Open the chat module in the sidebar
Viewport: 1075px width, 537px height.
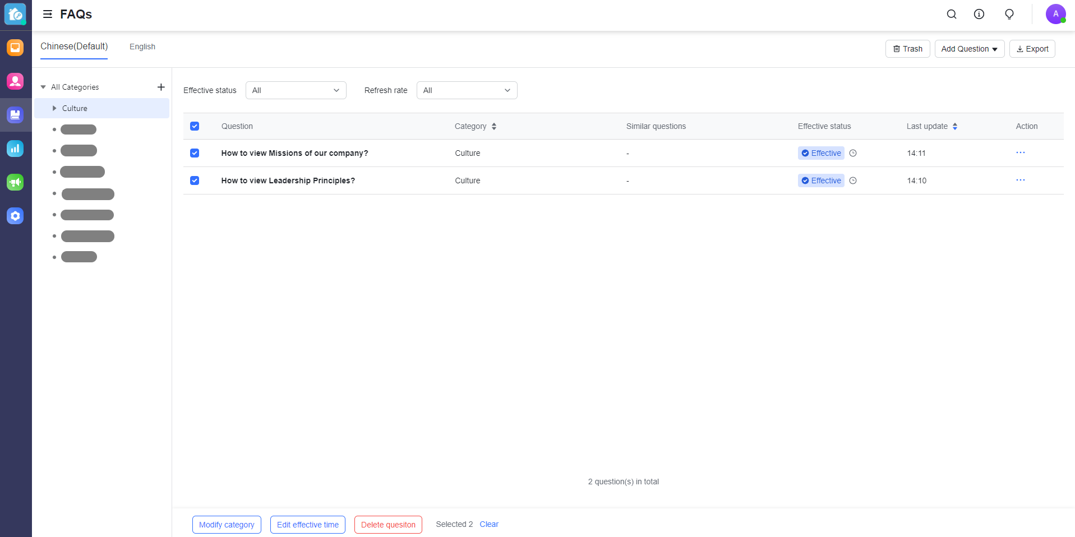pyautogui.click(x=15, y=48)
